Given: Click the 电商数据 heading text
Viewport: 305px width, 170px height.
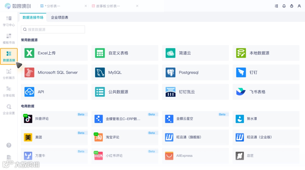Looking at the screenshot, I should [28, 106].
